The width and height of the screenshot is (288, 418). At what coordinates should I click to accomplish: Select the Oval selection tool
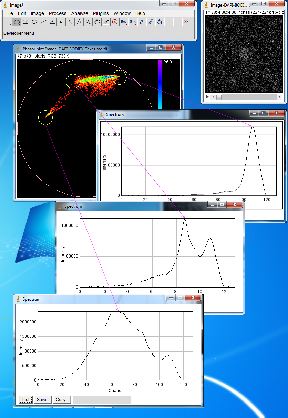pos(17,22)
